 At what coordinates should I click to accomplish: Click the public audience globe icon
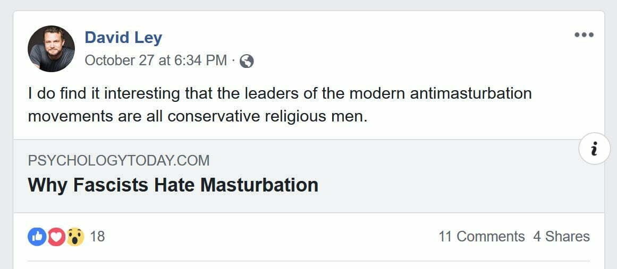point(247,61)
